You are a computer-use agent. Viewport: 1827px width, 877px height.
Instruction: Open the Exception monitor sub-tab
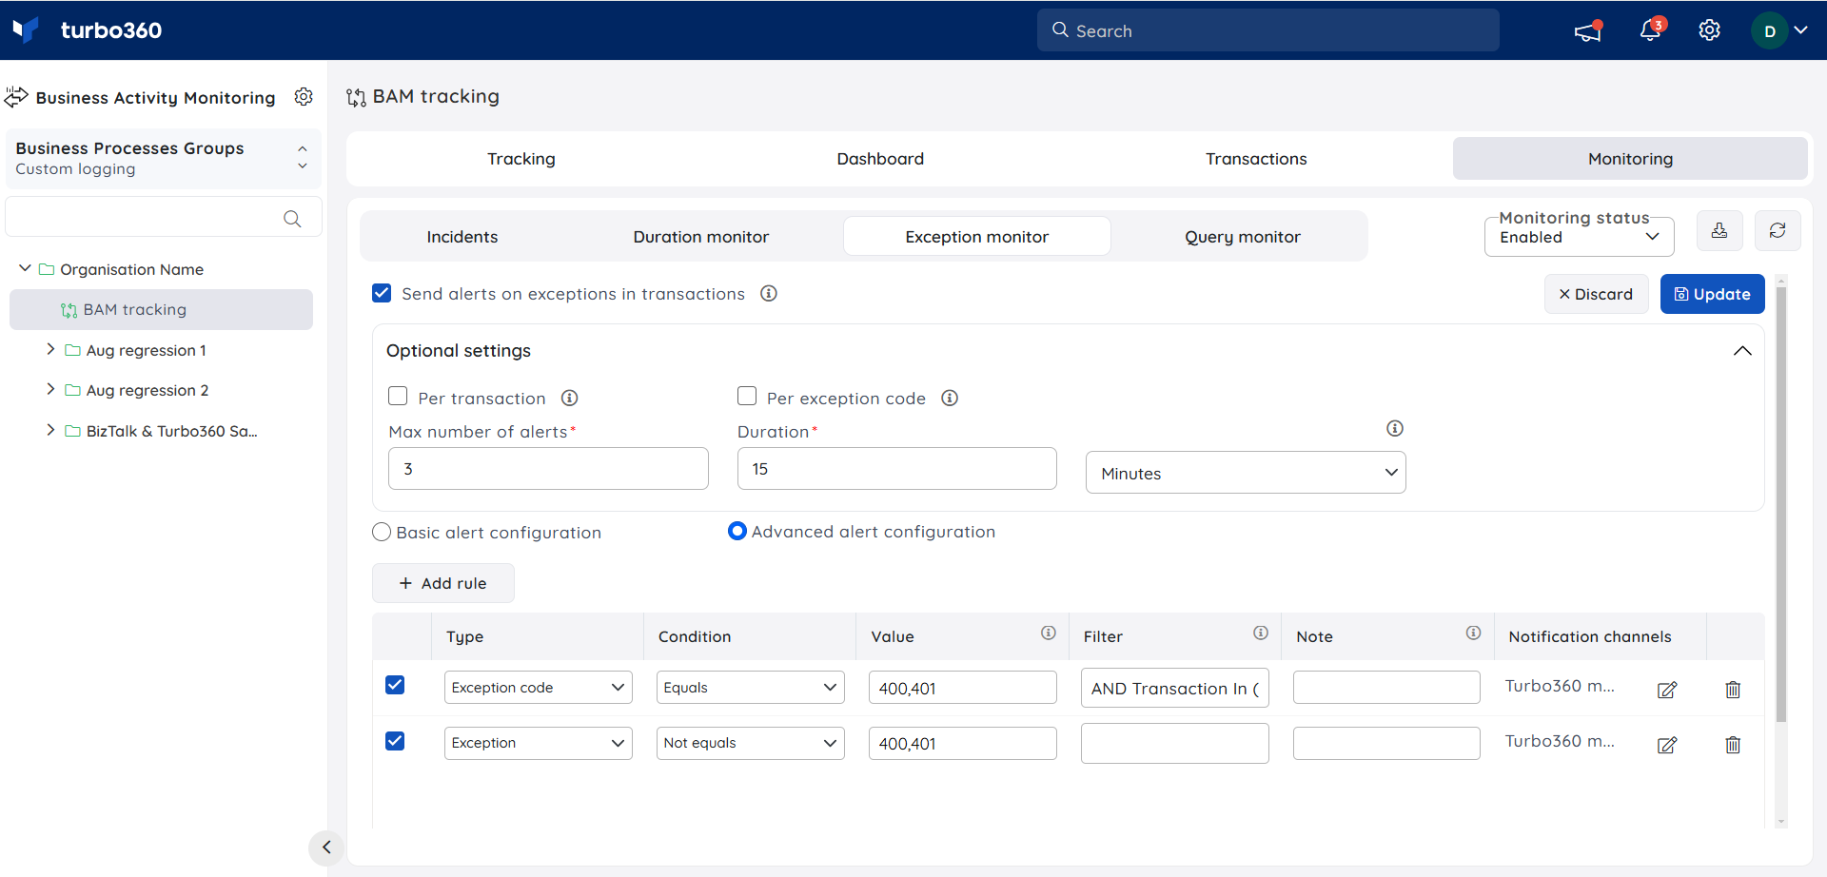click(977, 237)
